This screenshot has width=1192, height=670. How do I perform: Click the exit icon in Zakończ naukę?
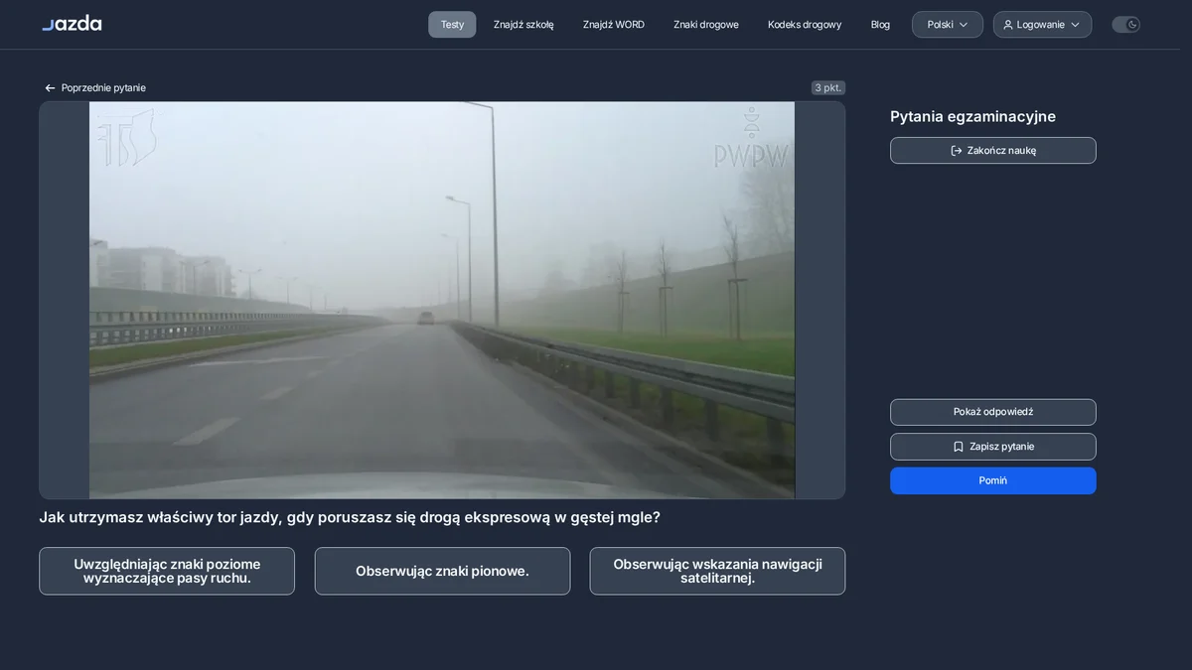pyautogui.click(x=957, y=151)
